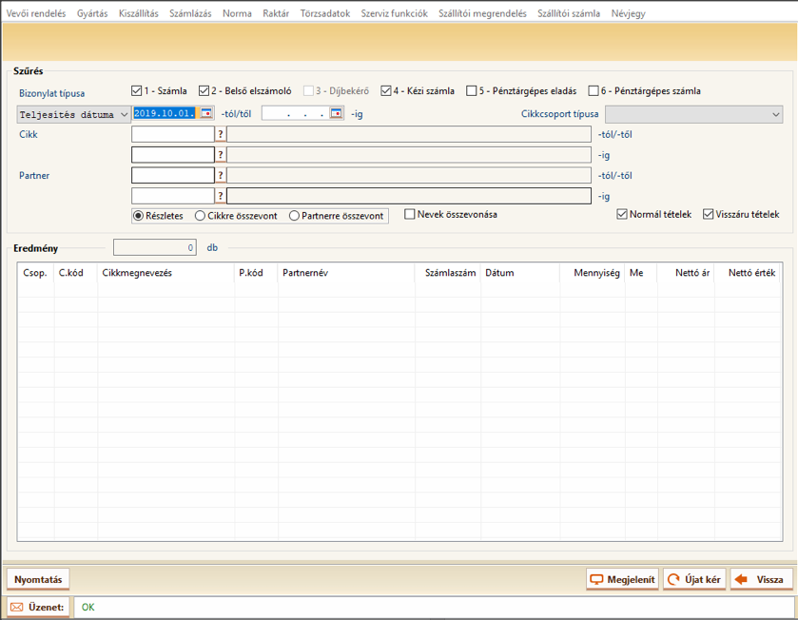Open the Törzsadatok menu
The height and width of the screenshot is (620, 798).
pyautogui.click(x=324, y=13)
